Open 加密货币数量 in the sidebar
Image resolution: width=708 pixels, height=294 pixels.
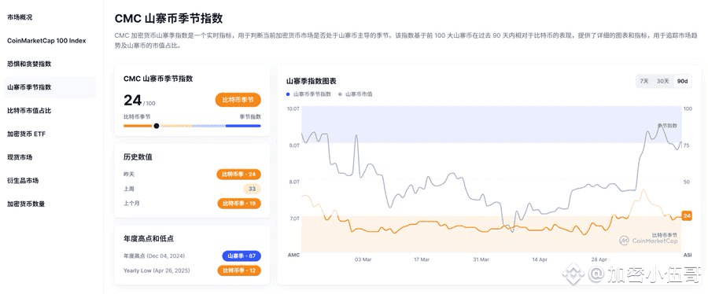click(x=26, y=204)
